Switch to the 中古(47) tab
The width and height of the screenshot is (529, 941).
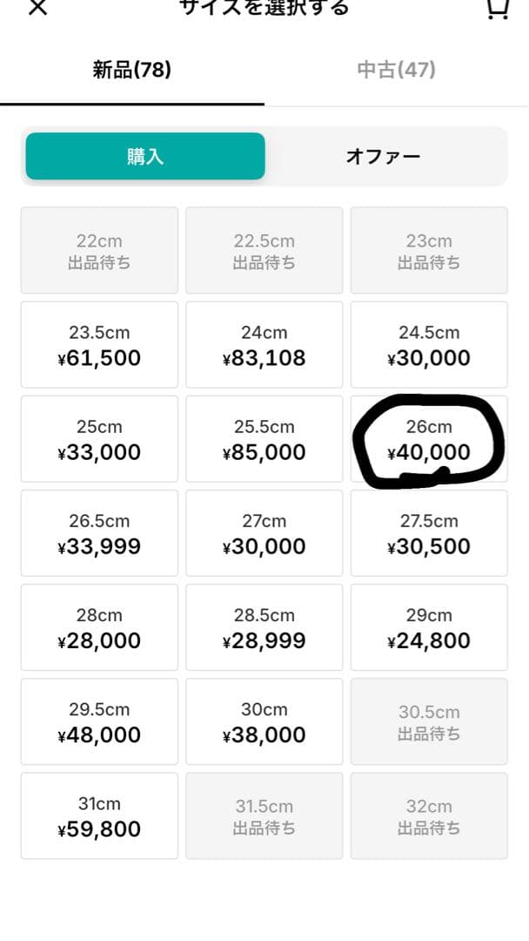coord(396,70)
